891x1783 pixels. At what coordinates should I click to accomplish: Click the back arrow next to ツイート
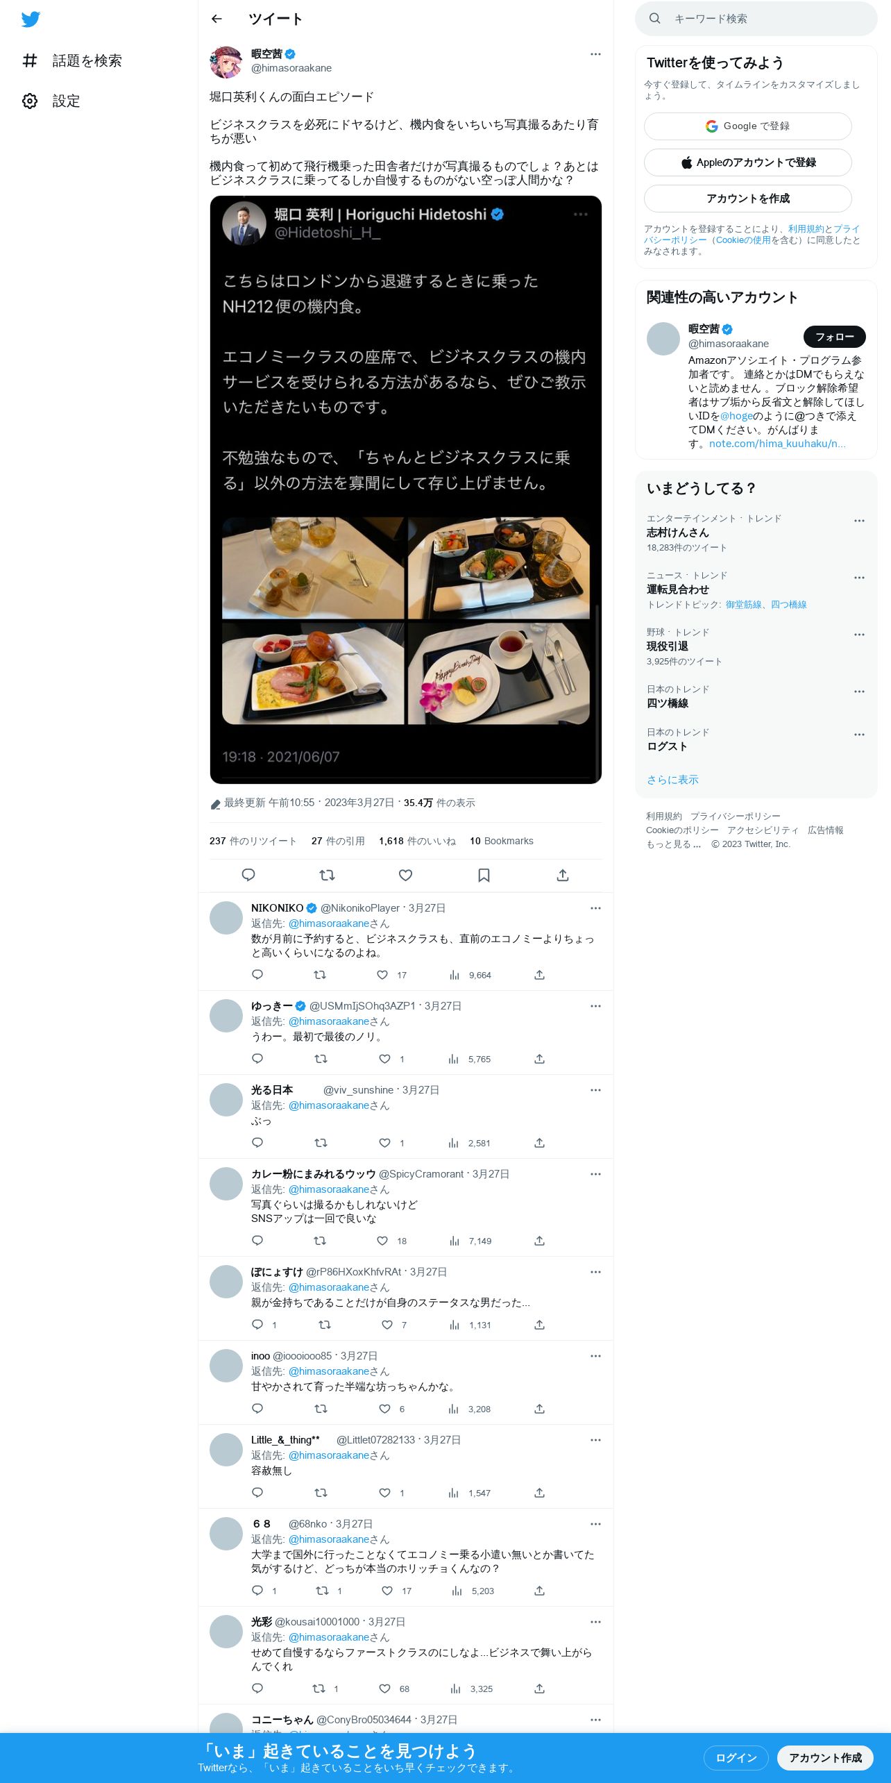tap(217, 19)
